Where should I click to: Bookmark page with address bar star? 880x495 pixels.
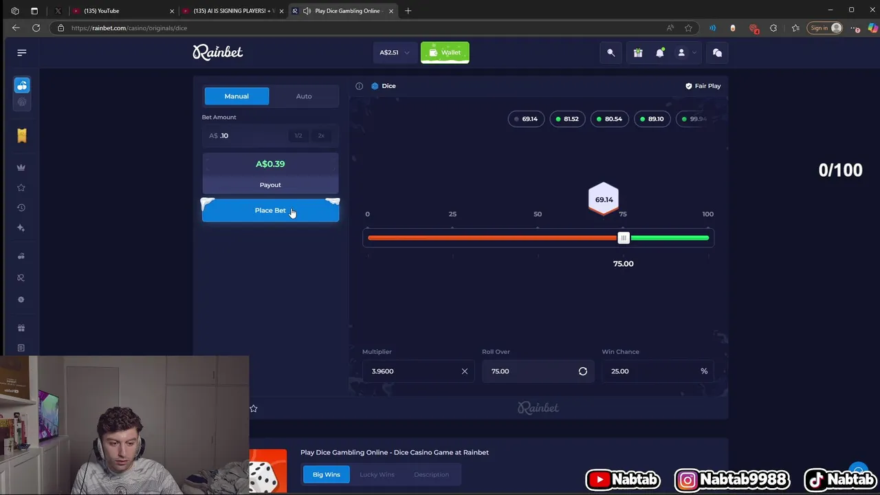point(688,28)
